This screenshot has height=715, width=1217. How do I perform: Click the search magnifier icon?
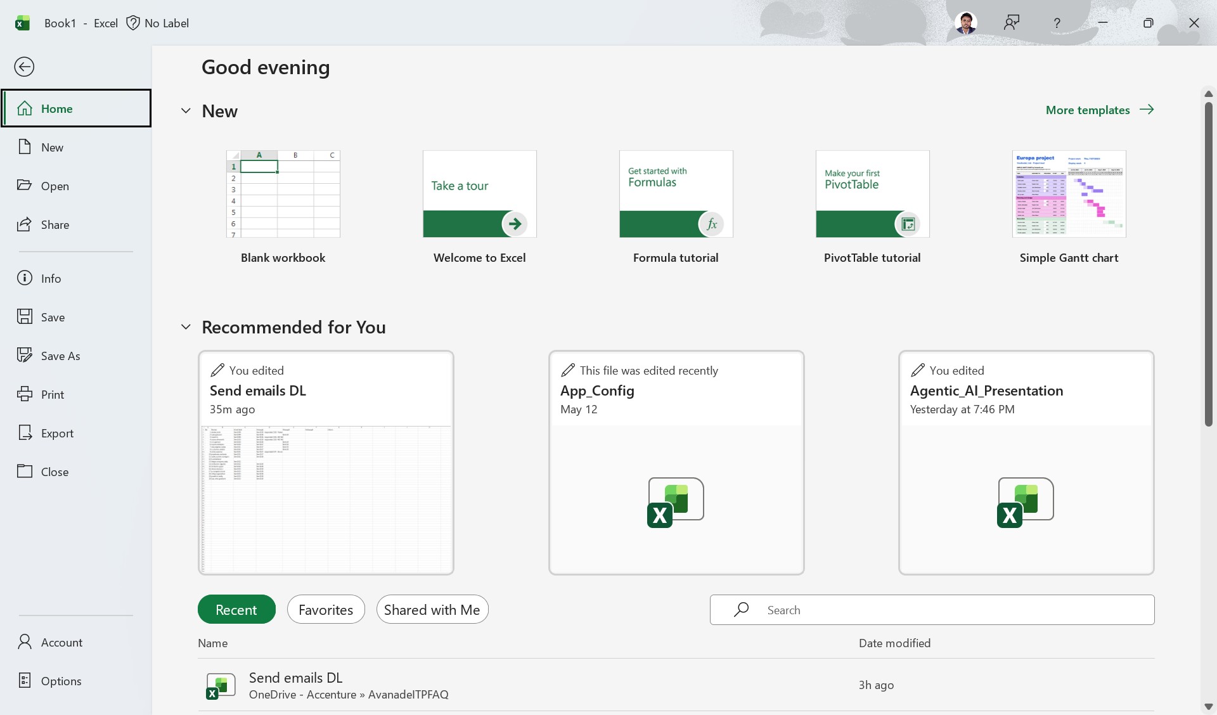pyautogui.click(x=741, y=610)
